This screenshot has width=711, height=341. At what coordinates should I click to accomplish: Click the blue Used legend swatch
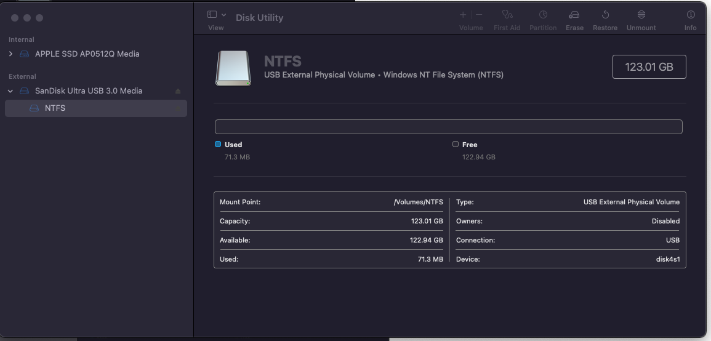218,144
